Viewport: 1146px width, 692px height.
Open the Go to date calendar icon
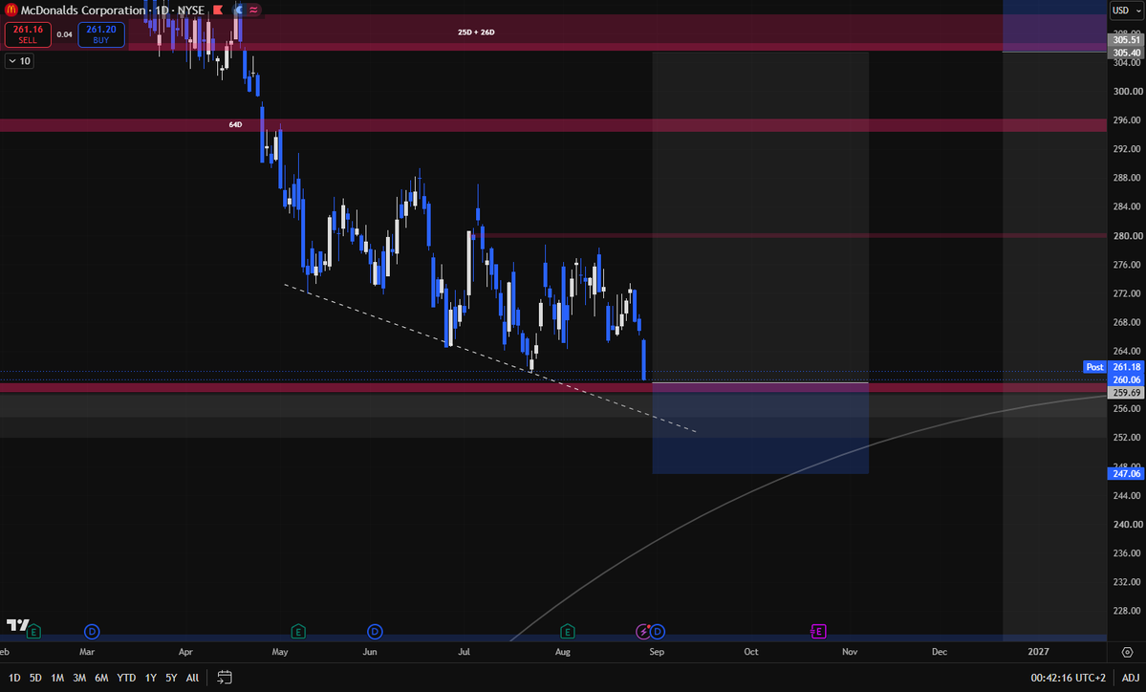[x=225, y=678]
